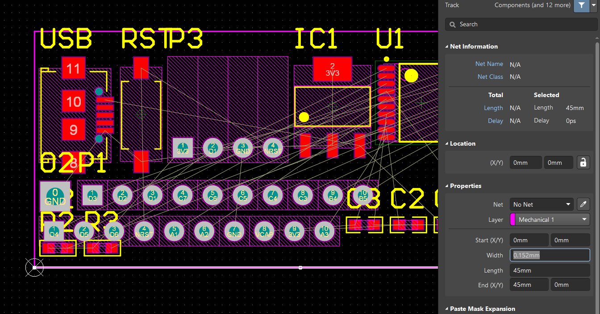
Task: Click the search magnifier icon
Action: click(x=453, y=24)
